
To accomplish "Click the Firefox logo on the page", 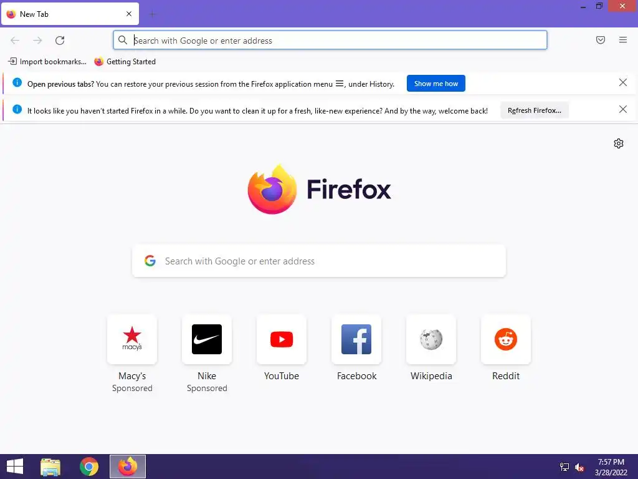I will click(x=272, y=190).
